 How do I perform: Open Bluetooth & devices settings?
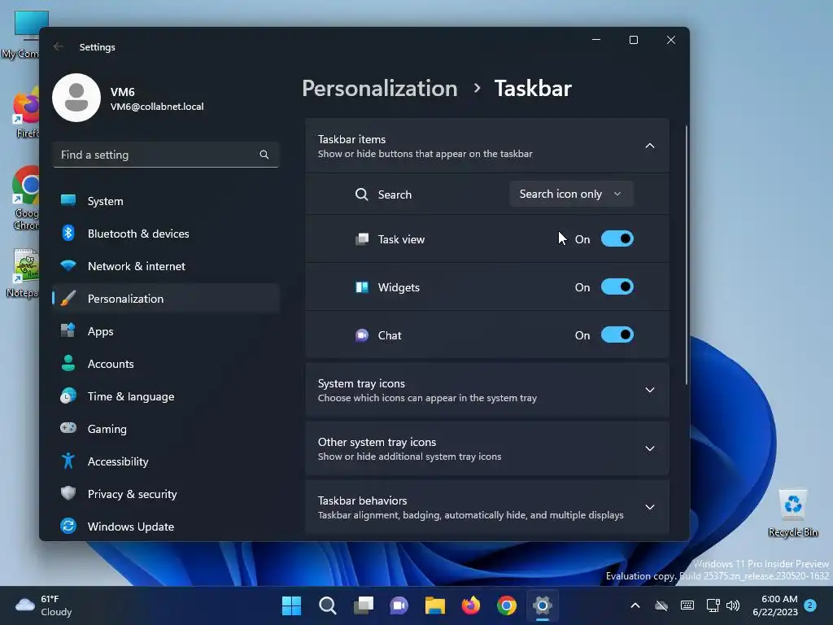pos(166,234)
